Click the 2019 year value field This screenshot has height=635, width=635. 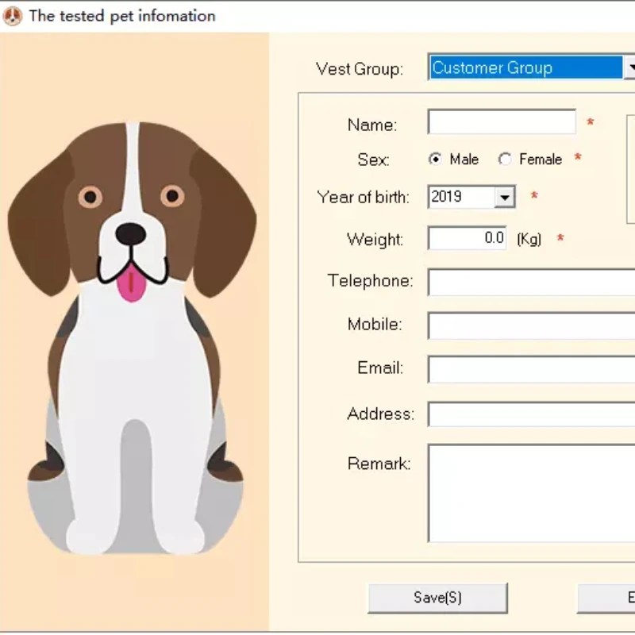click(460, 197)
